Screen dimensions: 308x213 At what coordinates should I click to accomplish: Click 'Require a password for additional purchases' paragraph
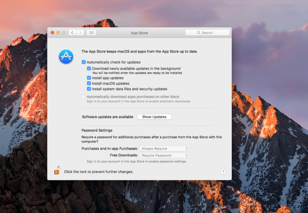152,139
